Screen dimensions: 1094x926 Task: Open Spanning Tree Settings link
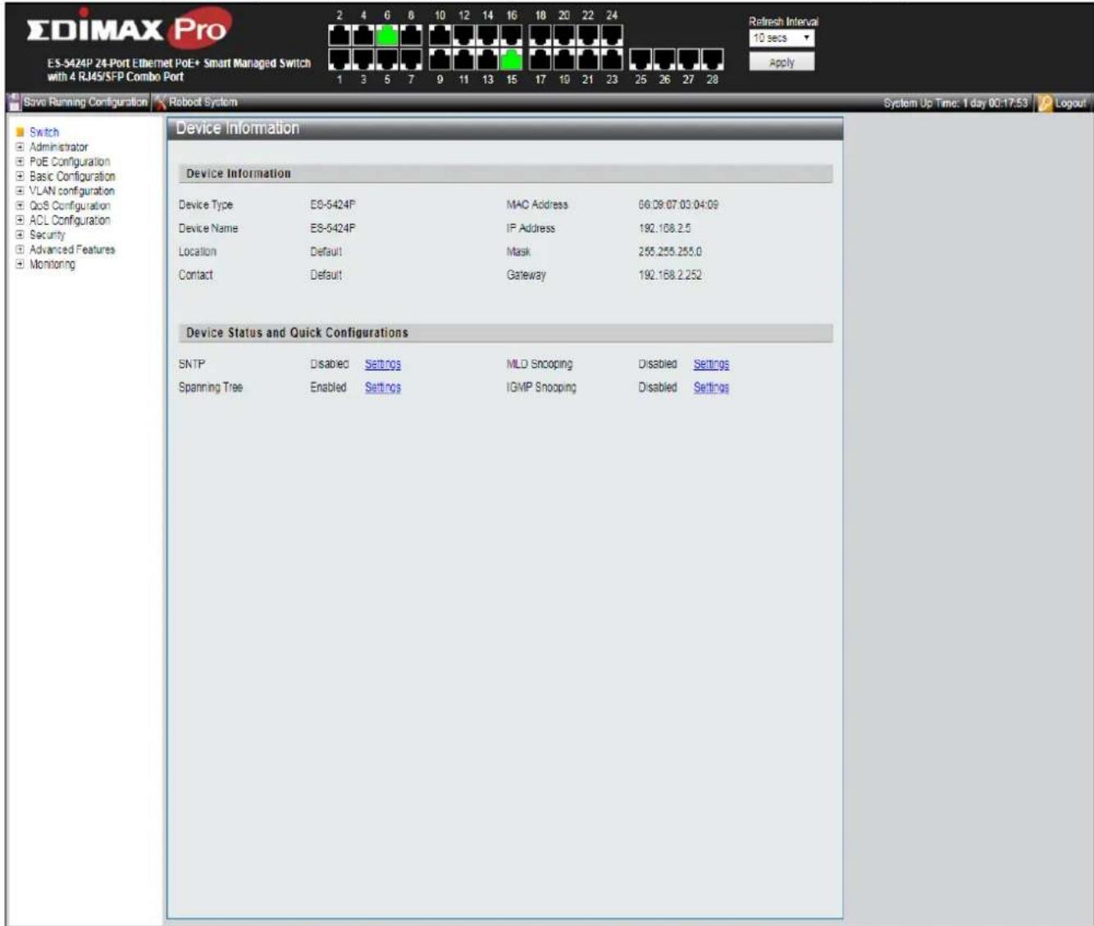tap(383, 387)
